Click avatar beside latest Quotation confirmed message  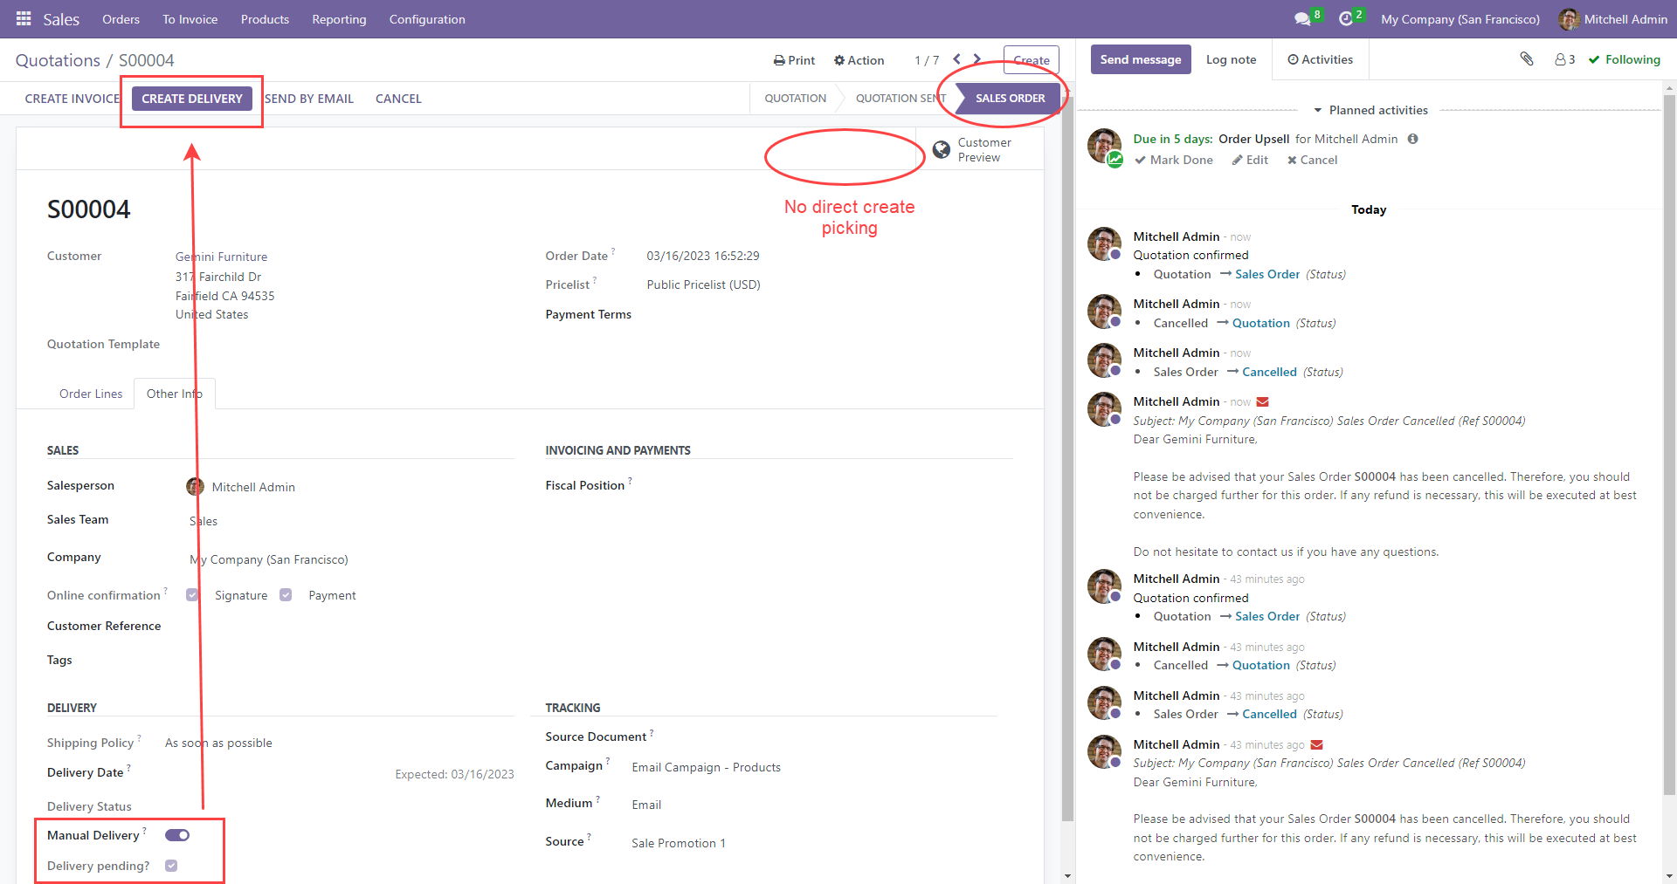(x=1105, y=244)
